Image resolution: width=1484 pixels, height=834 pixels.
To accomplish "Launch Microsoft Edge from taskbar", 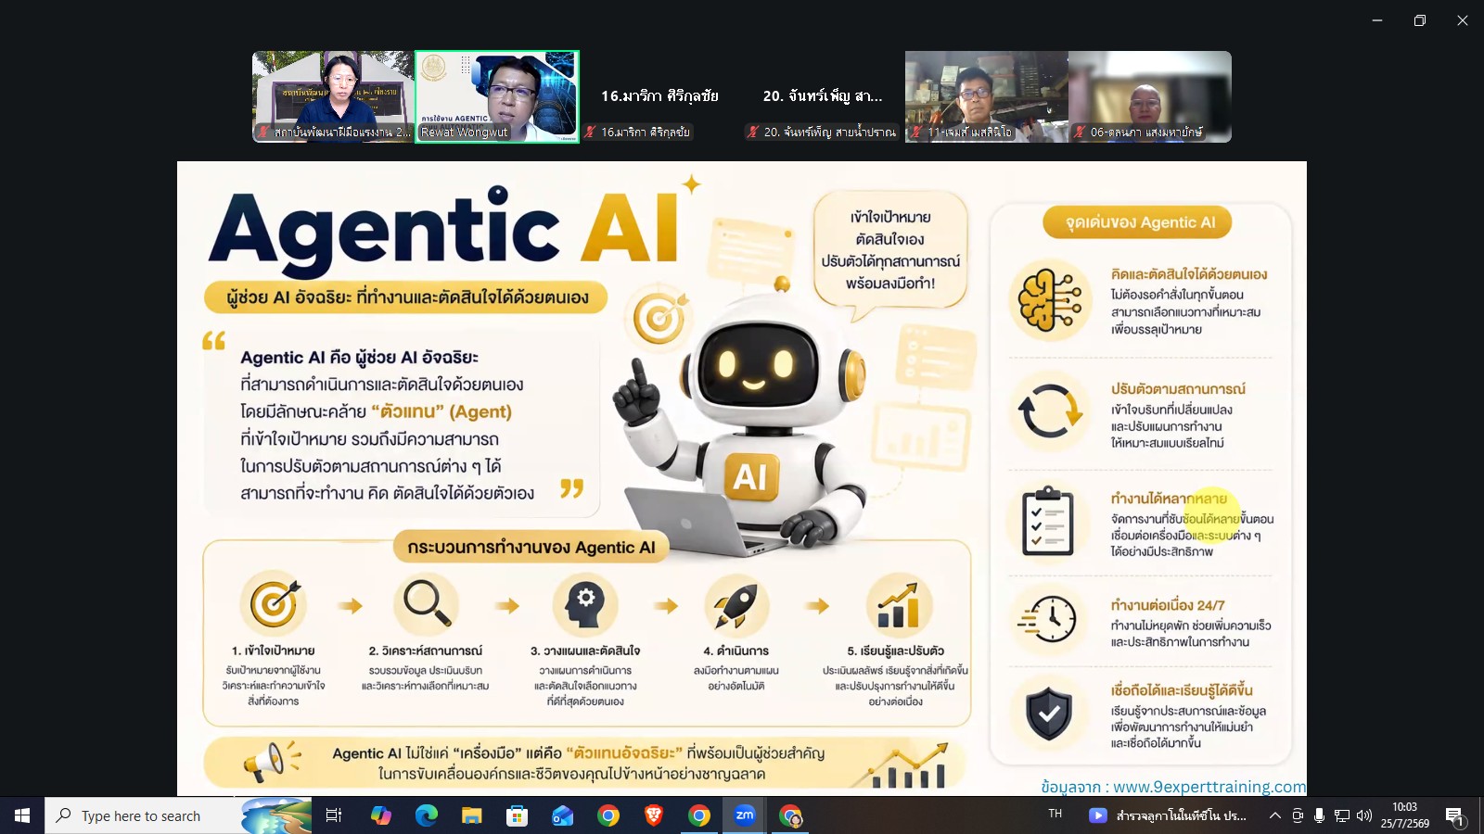I will 426,815.
